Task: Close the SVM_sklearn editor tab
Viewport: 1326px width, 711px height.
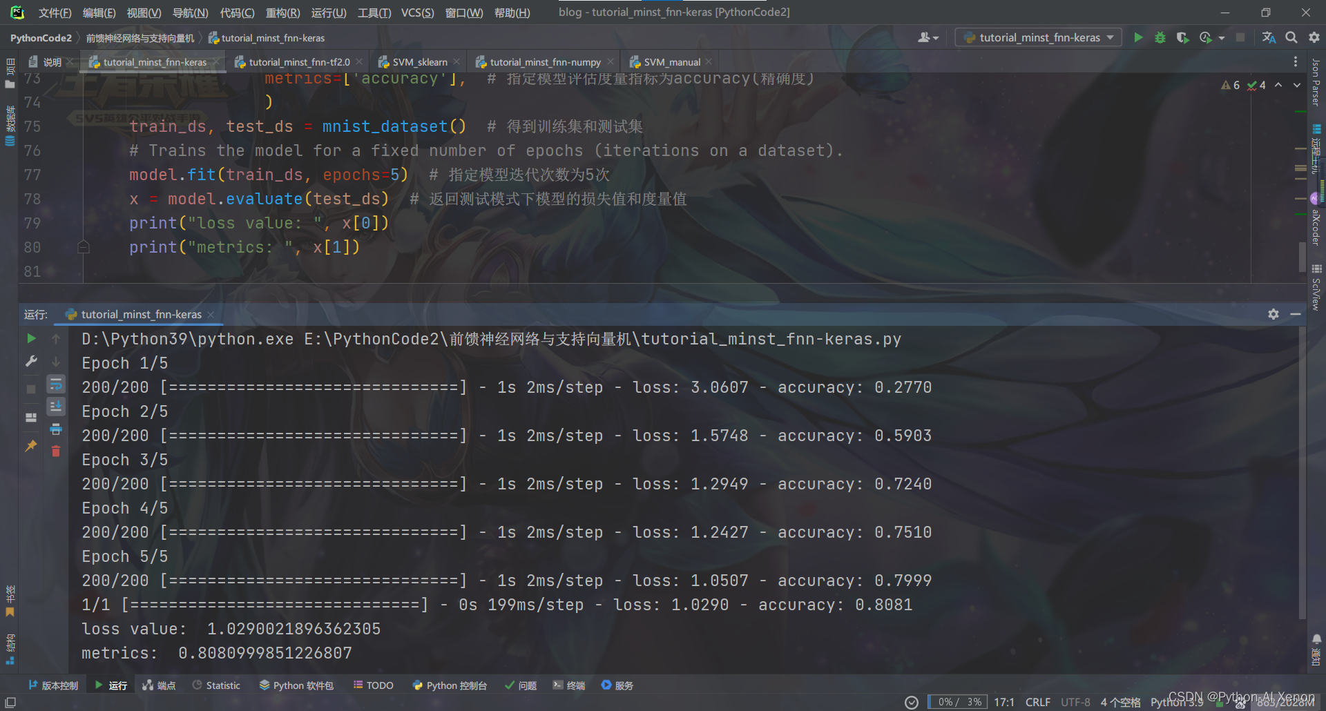Action: [457, 62]
